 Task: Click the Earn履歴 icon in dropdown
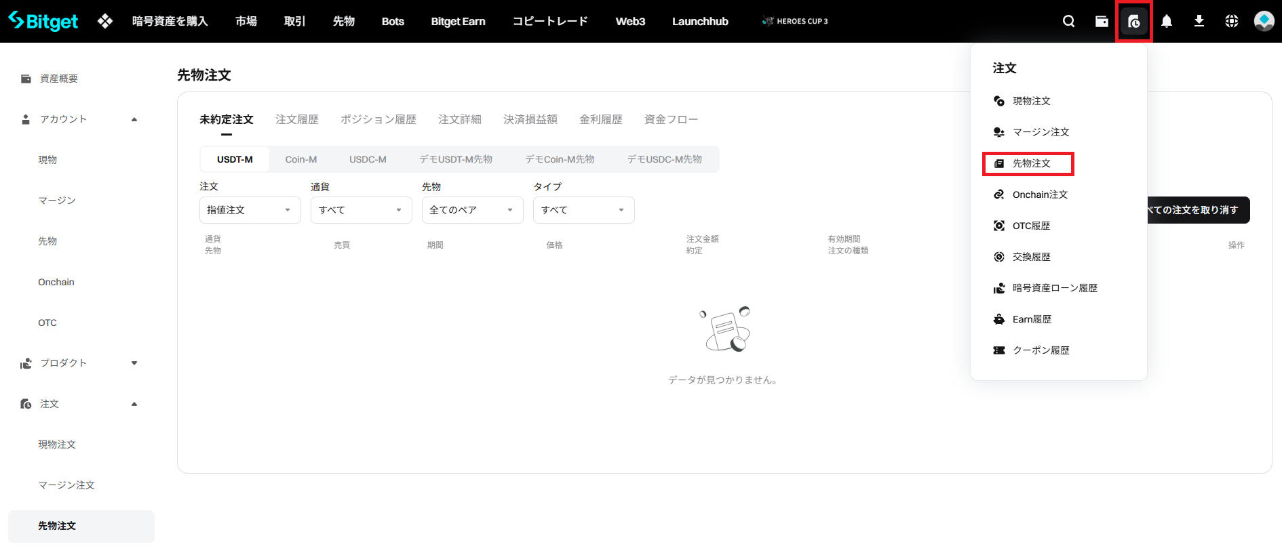pyautogui.click(x=999, y=319)
